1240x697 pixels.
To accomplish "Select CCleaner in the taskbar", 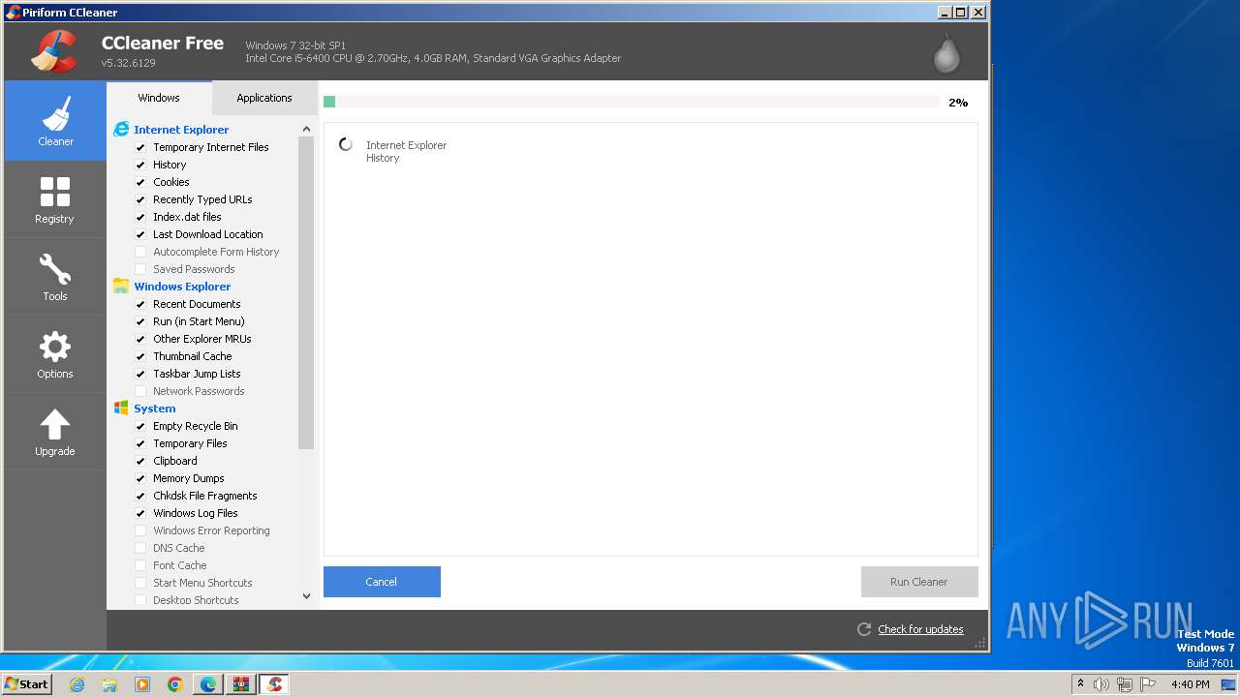I will point(274,684).
